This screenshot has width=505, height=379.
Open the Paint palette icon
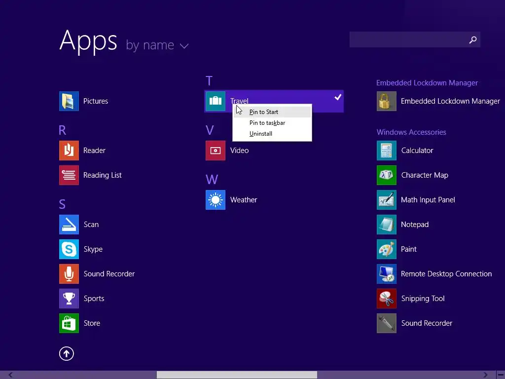click(x=387, y=249)
